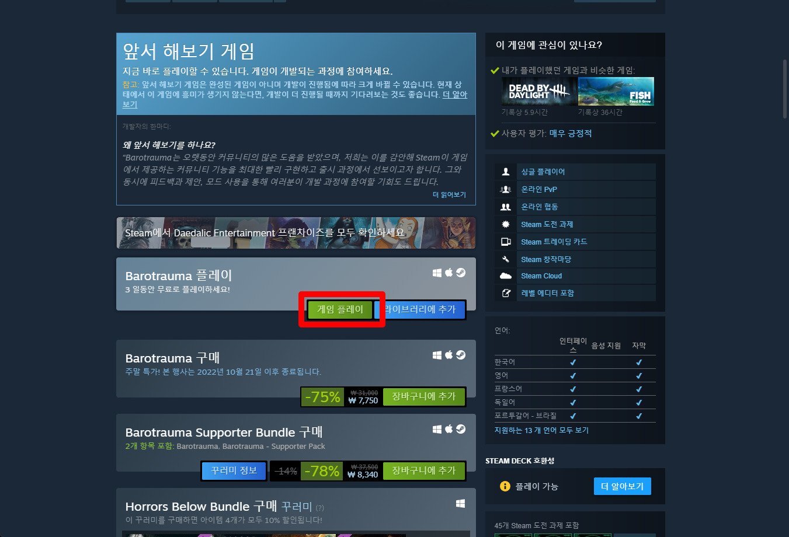This screenshot has height=537, width=789.
Task: Click the 레벨 에디터 포함 icon
Action: click(x=506, y=293)
